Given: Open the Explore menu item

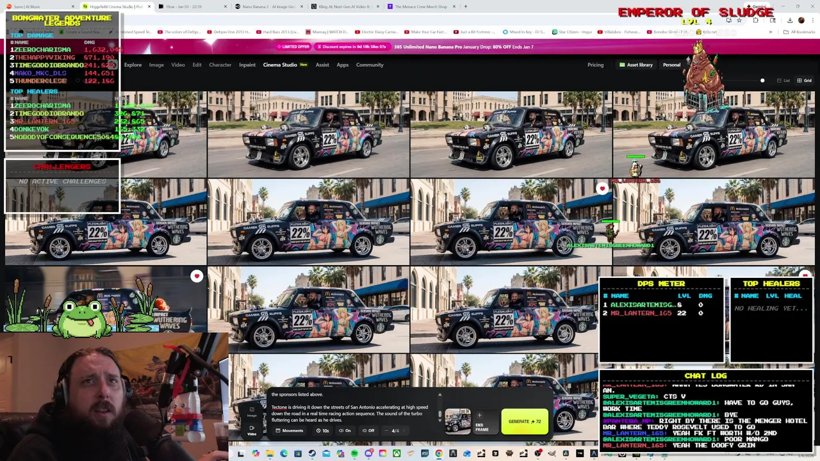Looking at the screenshot, I should pyautogui.click(x=133, y=65).
